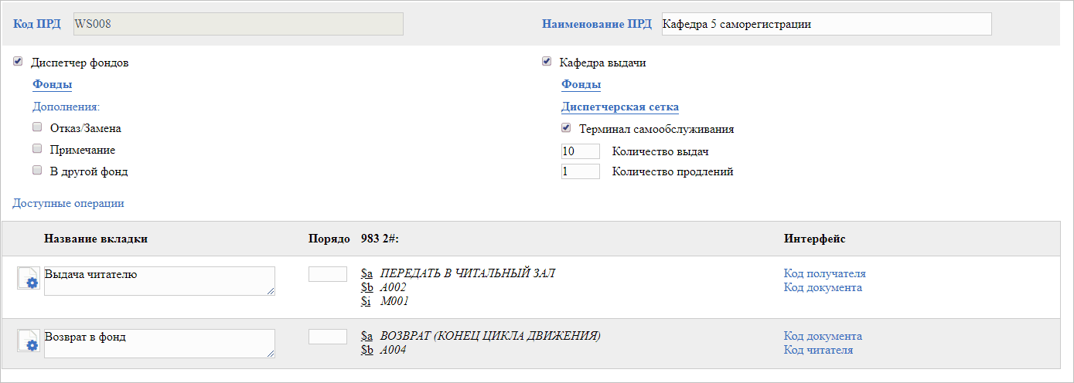The height and width of the screenshot is (383, 1074).
Task: Click the Код получателя interface link
Action: (x=824, y=273)
